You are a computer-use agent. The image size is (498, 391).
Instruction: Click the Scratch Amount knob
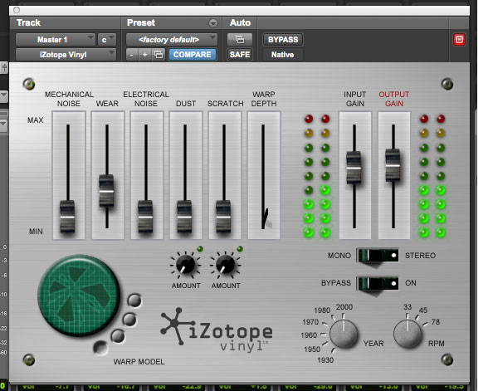click(x=226, y=264)
